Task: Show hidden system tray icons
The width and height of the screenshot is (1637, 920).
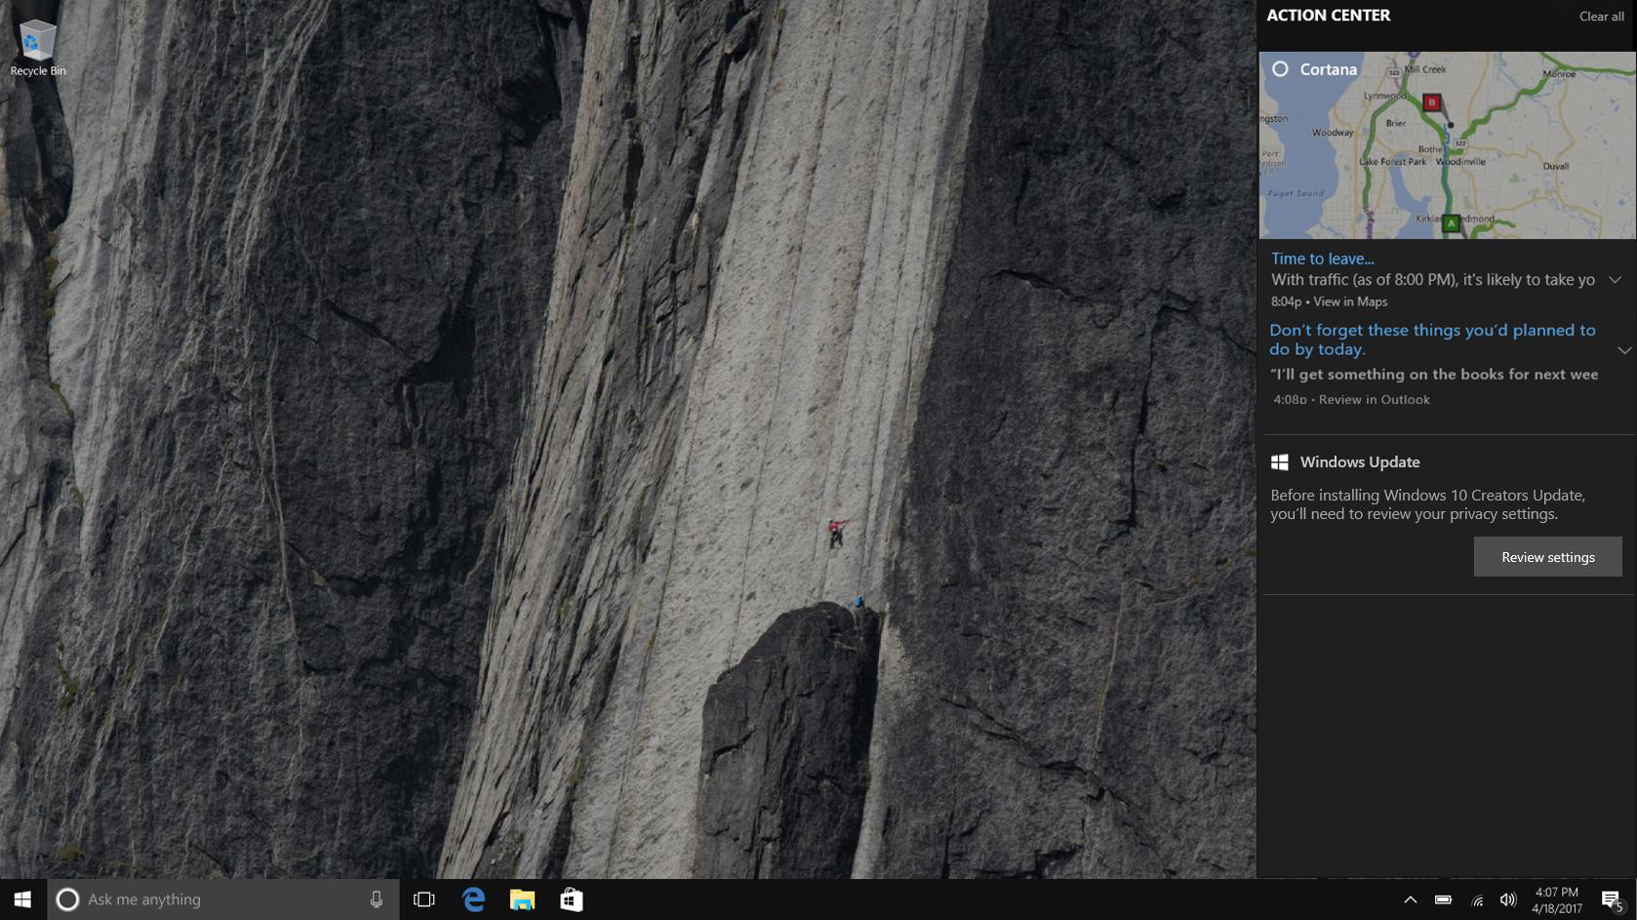Action: click(x=1410, y=900)
